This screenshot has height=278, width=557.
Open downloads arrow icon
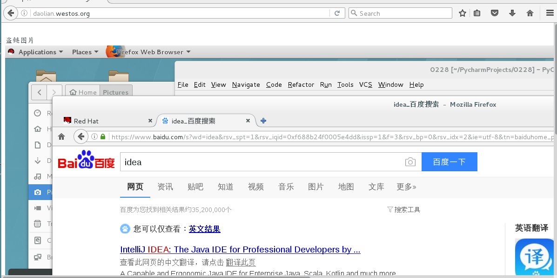(512, 13)
